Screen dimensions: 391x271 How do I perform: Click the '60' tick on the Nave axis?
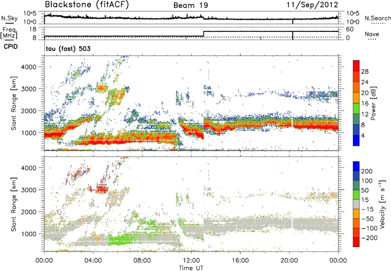pos(350,29)
